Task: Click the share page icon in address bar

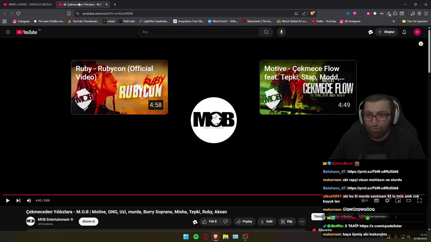Action: coord(304,13)
